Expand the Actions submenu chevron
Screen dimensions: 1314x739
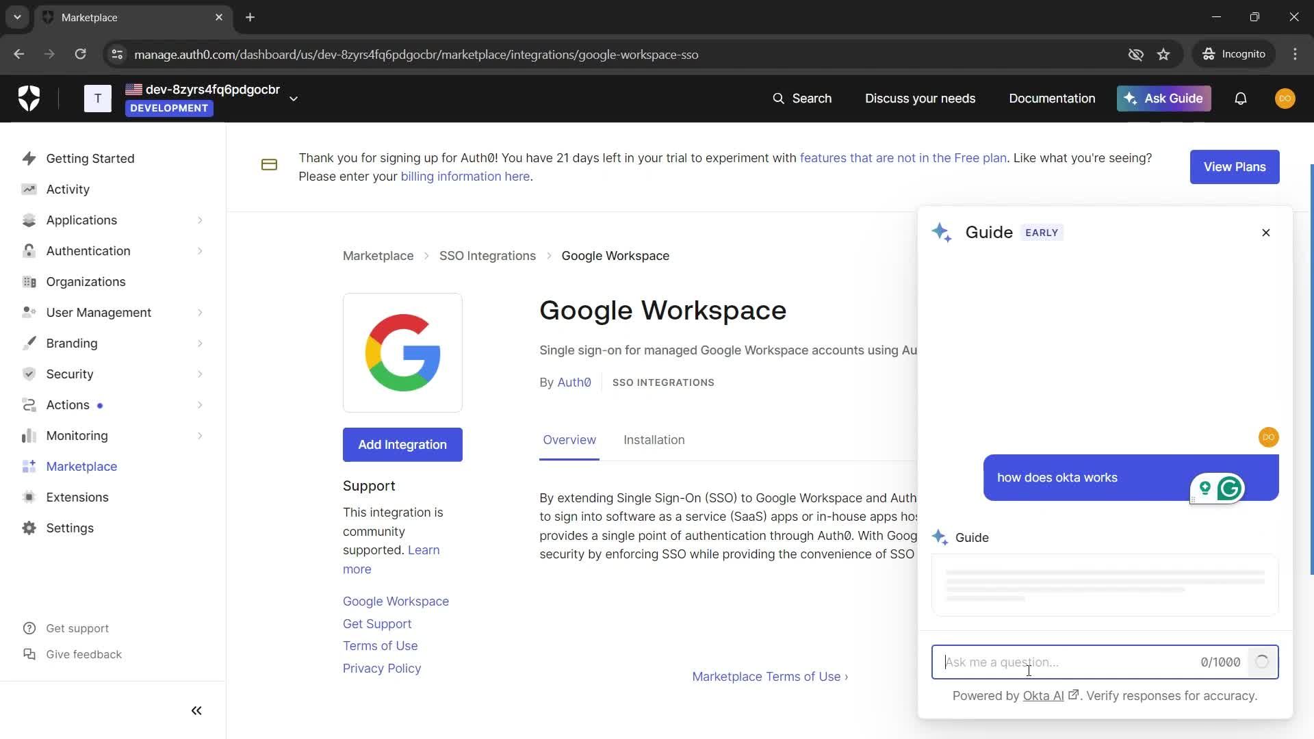200,405
